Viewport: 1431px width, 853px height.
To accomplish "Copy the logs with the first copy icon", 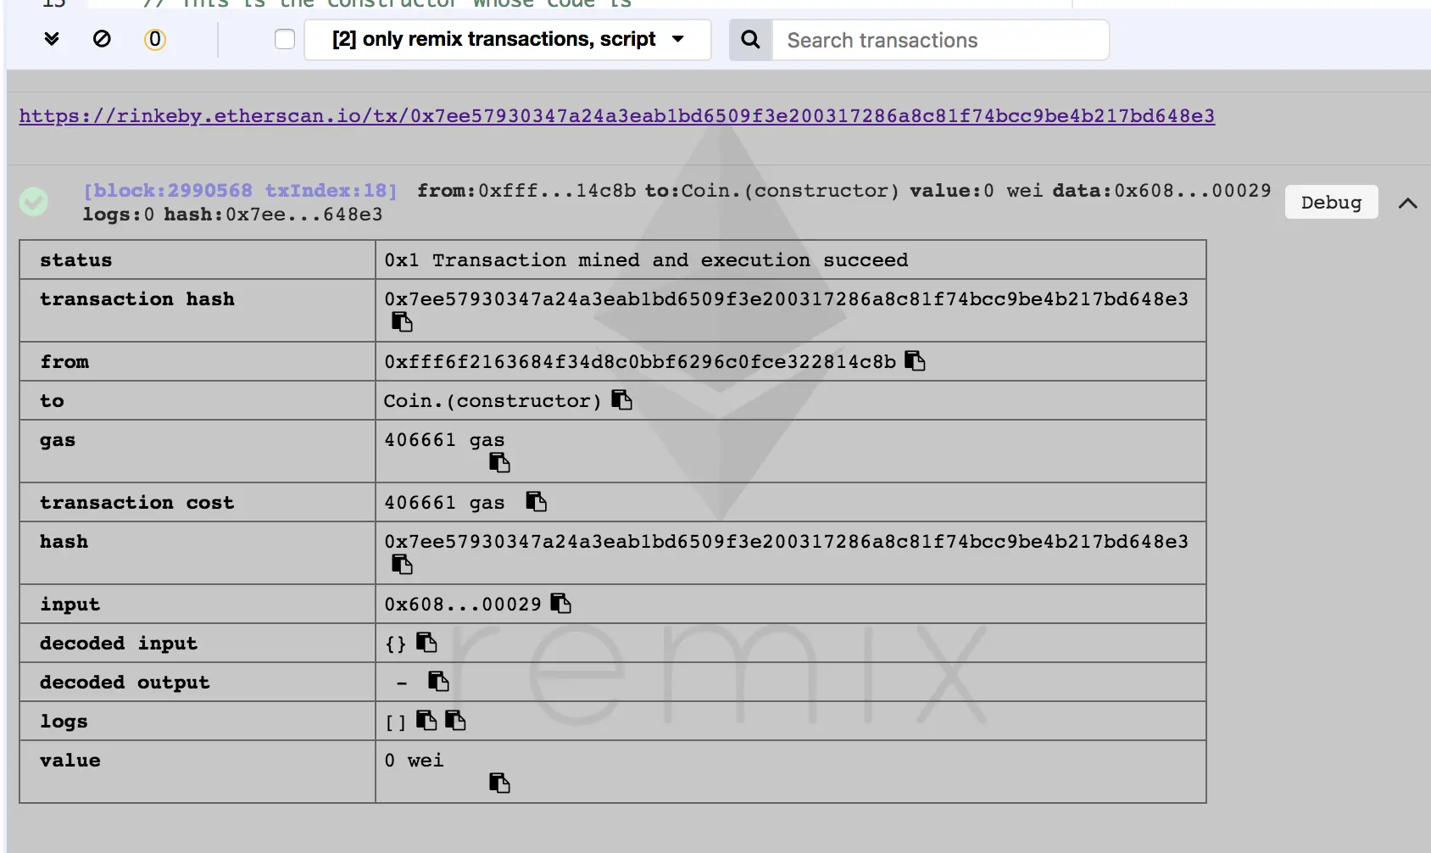I will (426, 721).
